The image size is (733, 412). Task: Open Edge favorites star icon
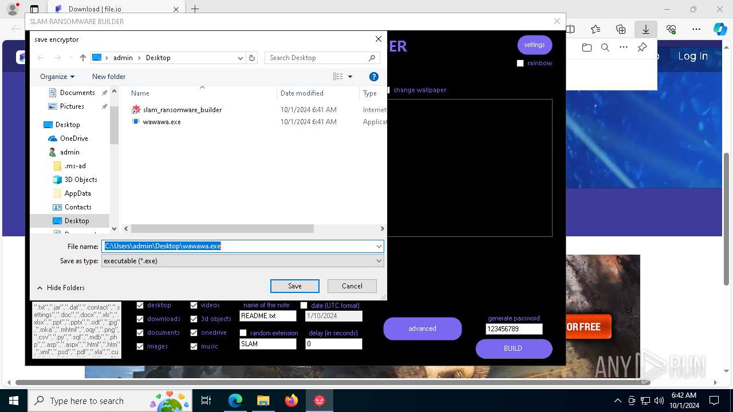click(x=596, y=29)
